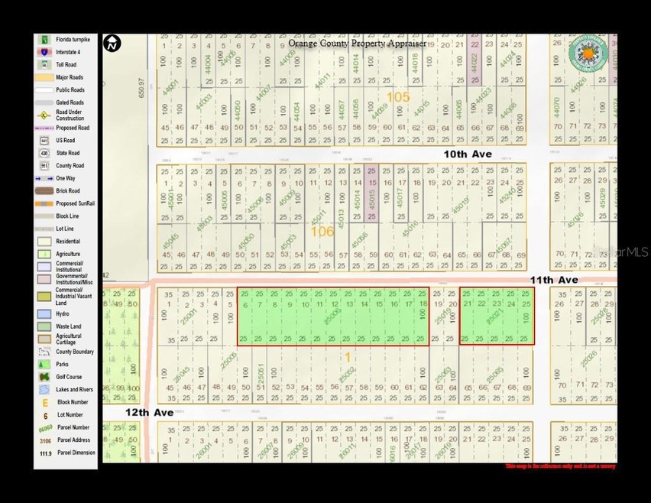The height and width of the screenshot is (503, 651).
Task: Click parcel number 44001 label
Action: [x=170, y=88]
